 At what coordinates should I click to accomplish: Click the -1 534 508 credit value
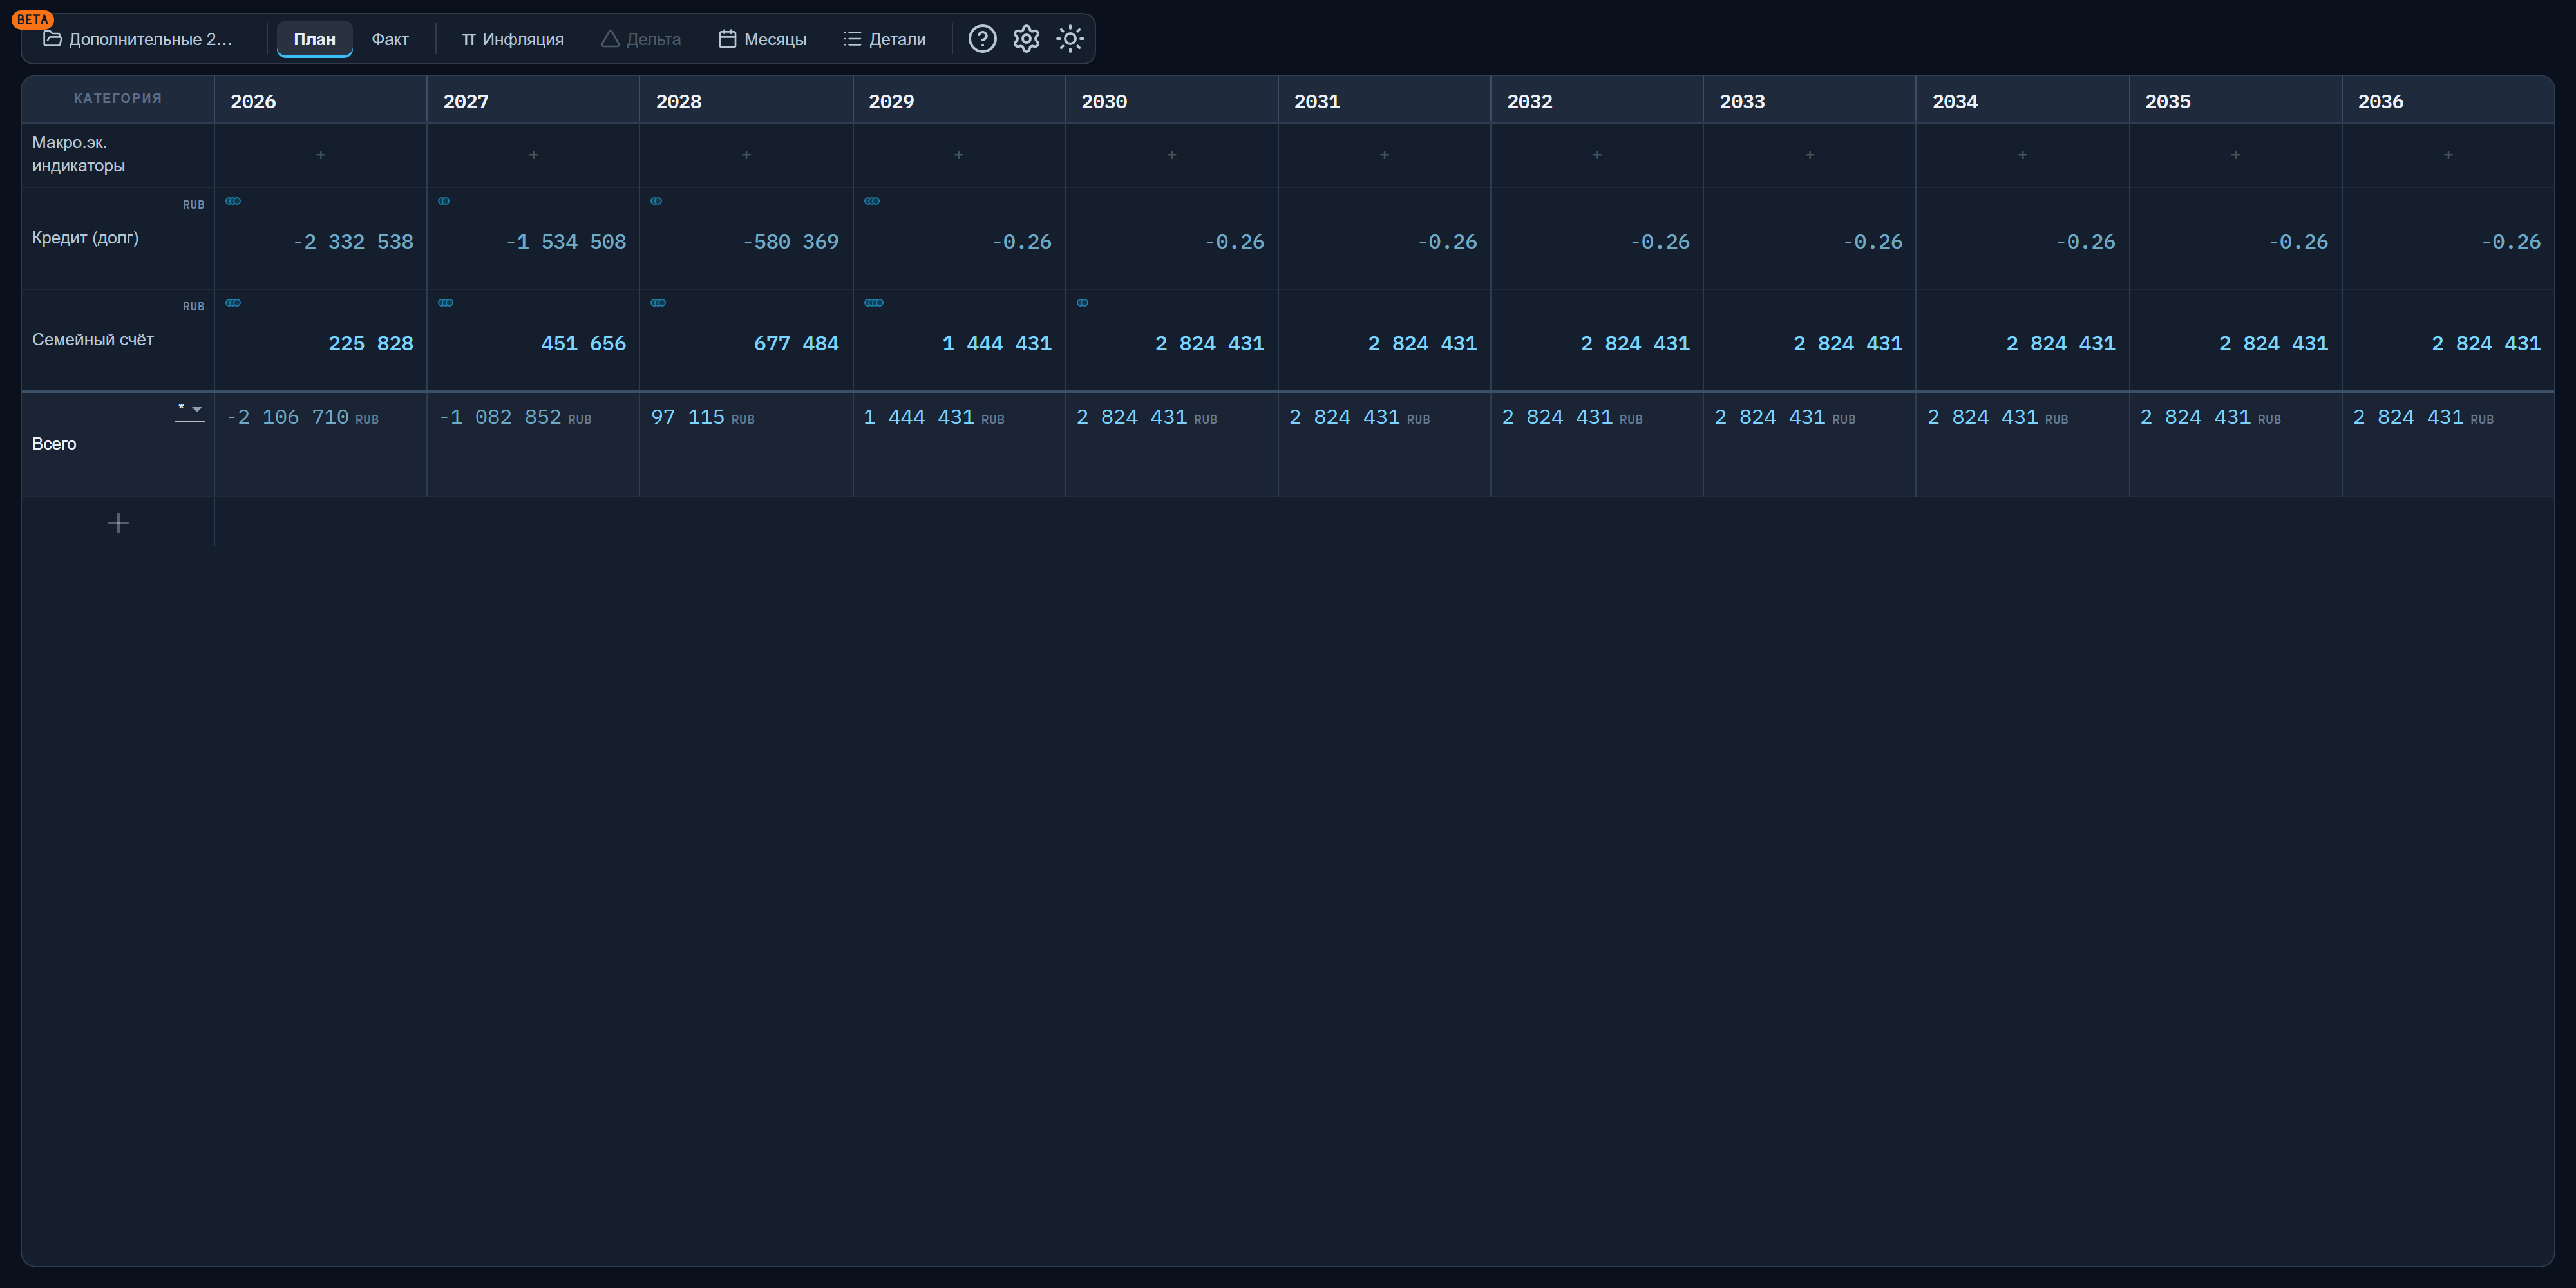565,242
